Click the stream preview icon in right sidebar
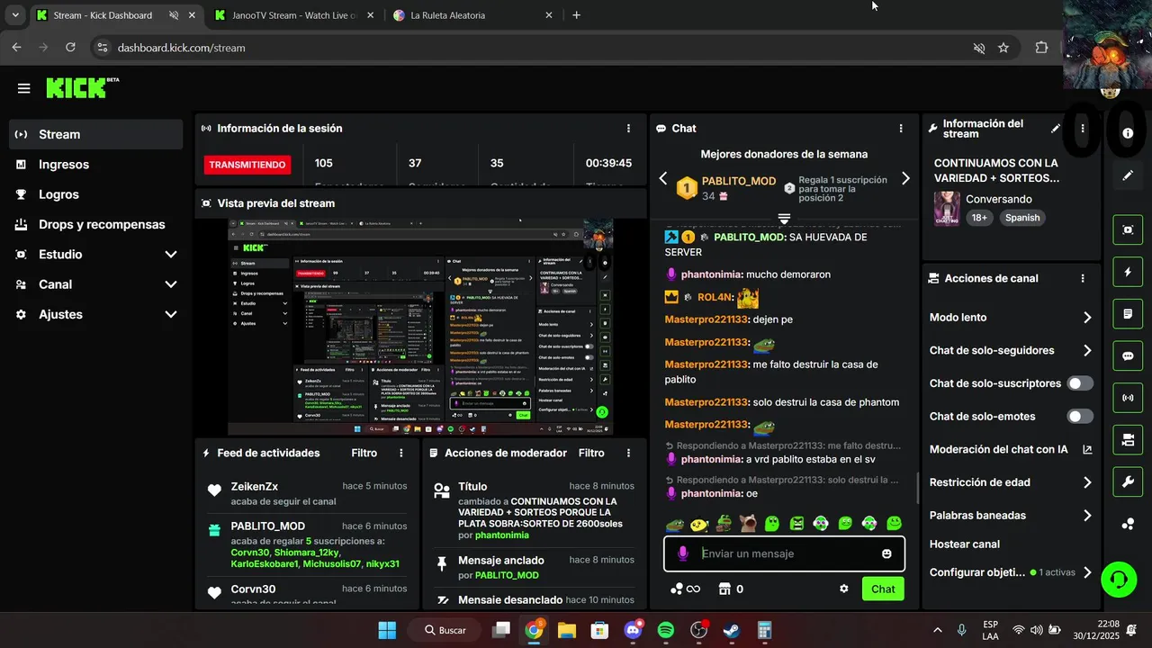This screenshot has width=1152, height=648. click(1128, 229)
